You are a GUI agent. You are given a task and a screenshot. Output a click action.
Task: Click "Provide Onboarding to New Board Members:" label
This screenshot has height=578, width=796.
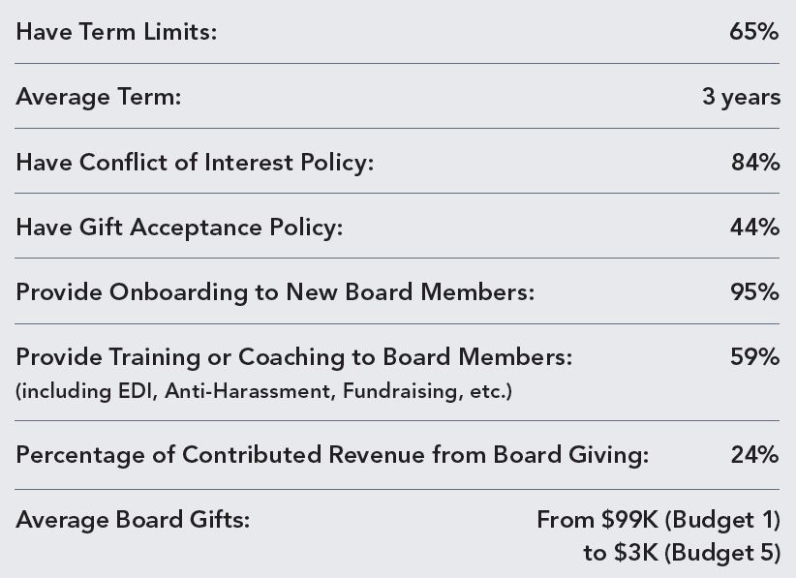[x=275, y=292]
